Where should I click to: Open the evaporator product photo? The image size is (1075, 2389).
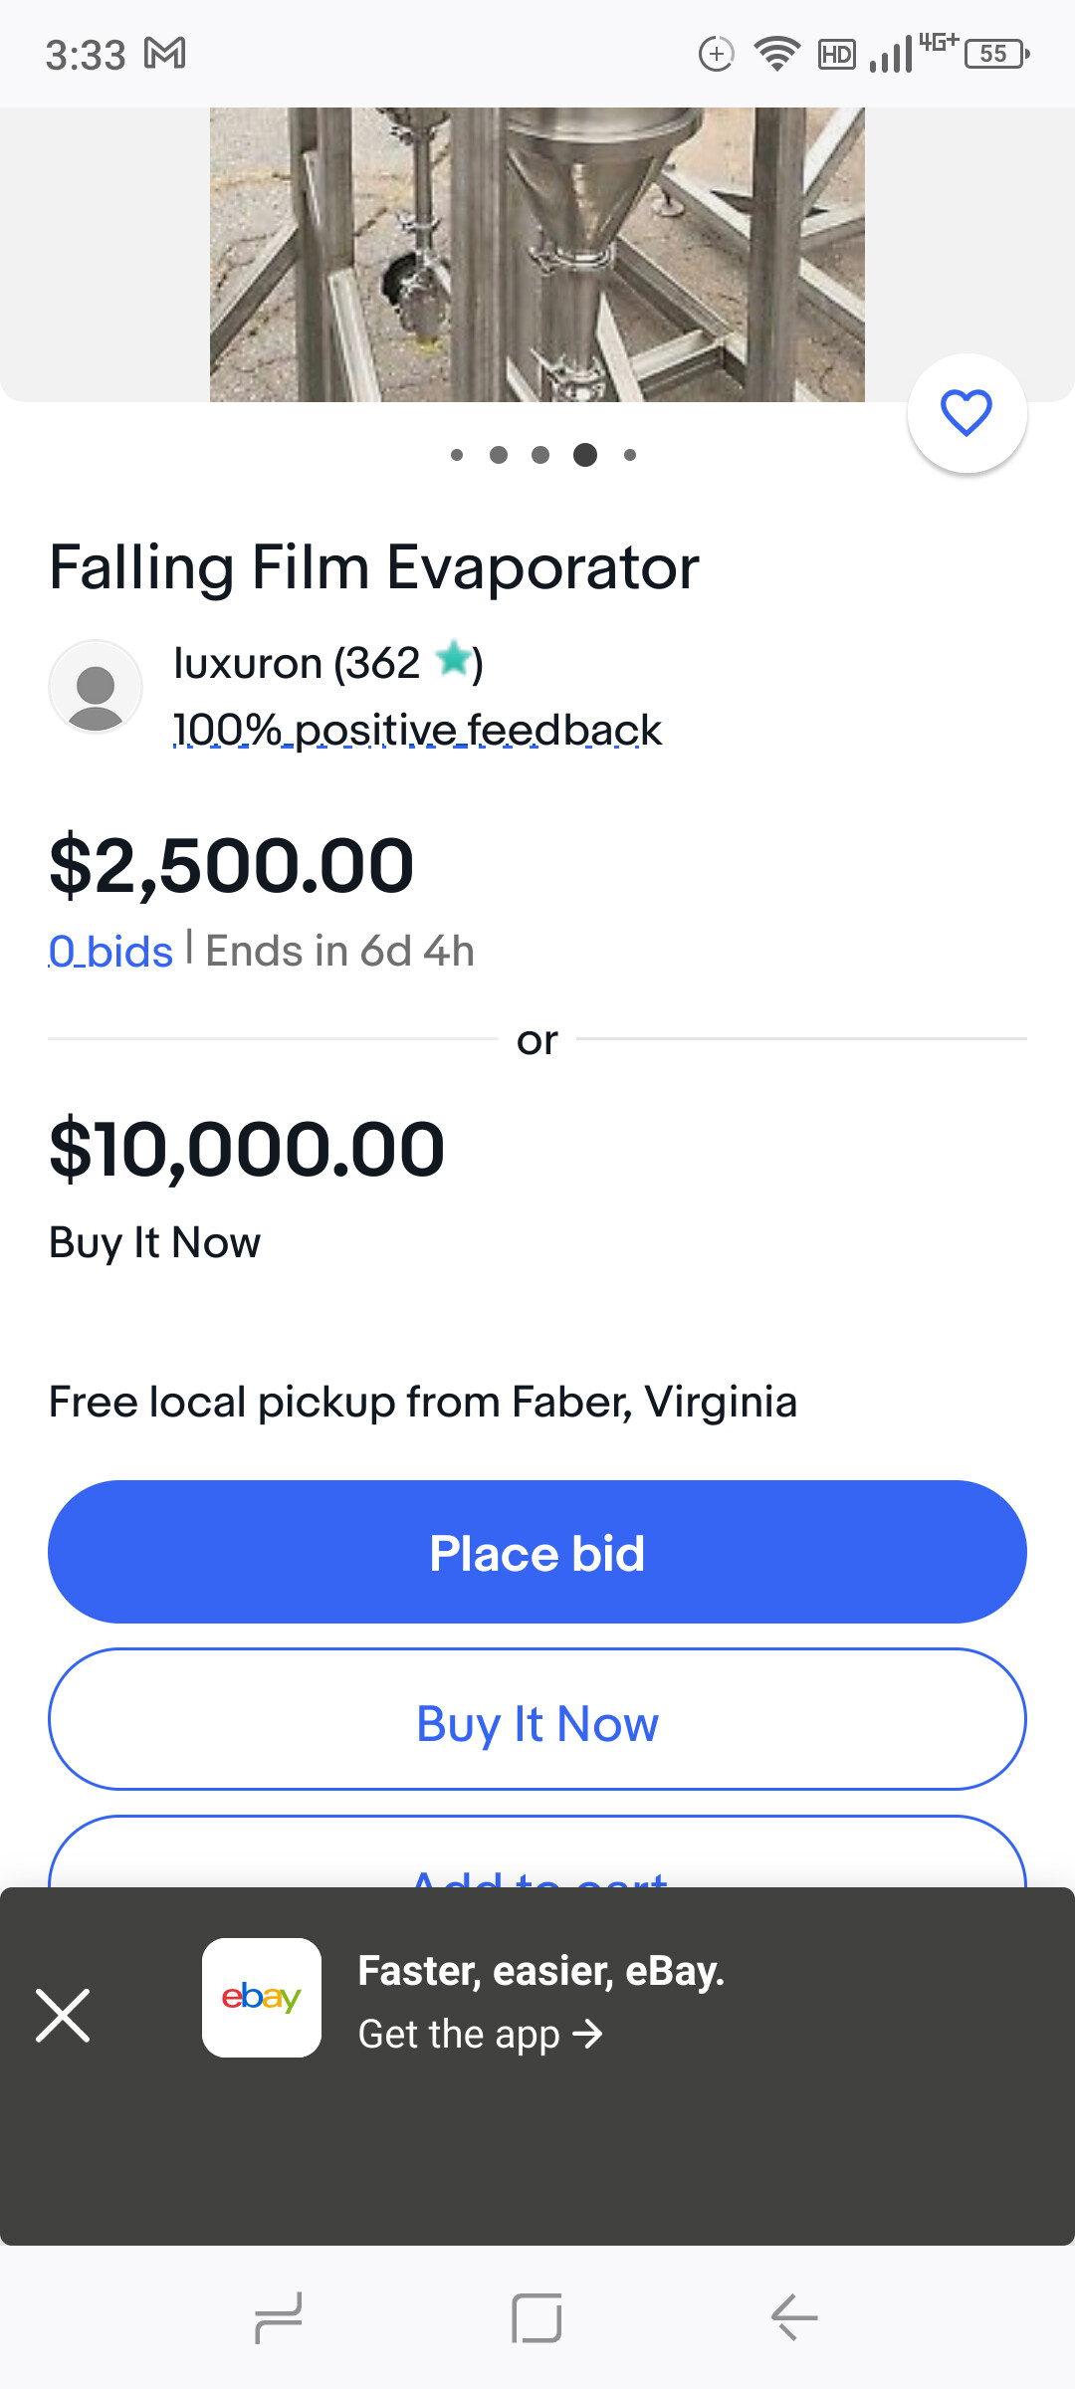[x=537, y=255]
